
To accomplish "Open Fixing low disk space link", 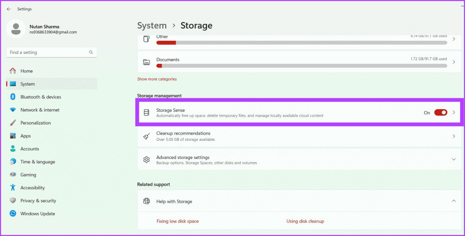I will click(x=178, y=221).
